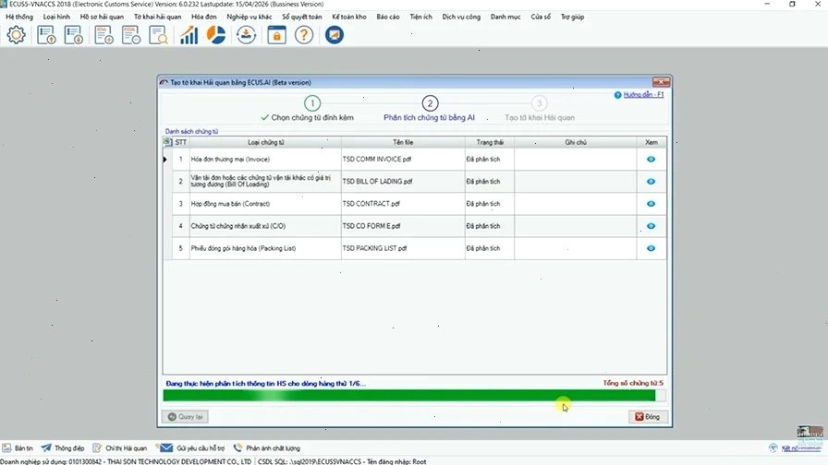Viewport: 828px width, 465px height.
Task: Click the Loại chứng từ column header
Action: pos(265,142)
